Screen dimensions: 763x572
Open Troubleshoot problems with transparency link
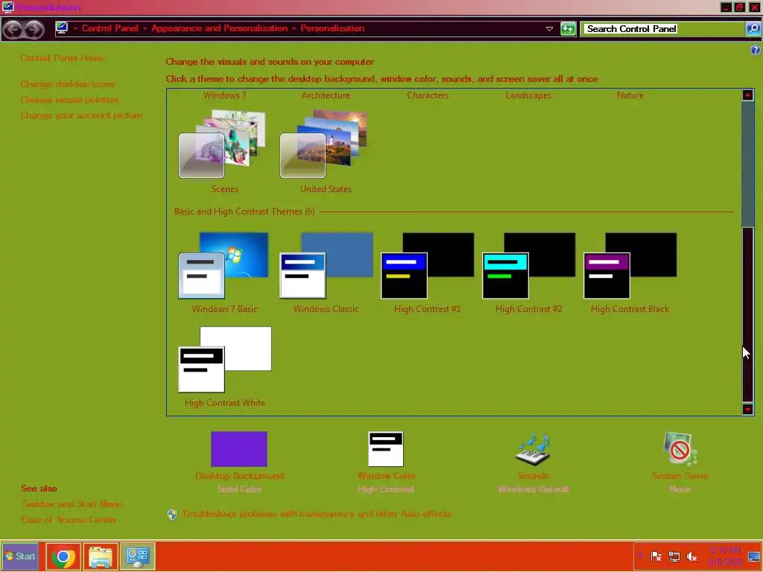point(317,514)
